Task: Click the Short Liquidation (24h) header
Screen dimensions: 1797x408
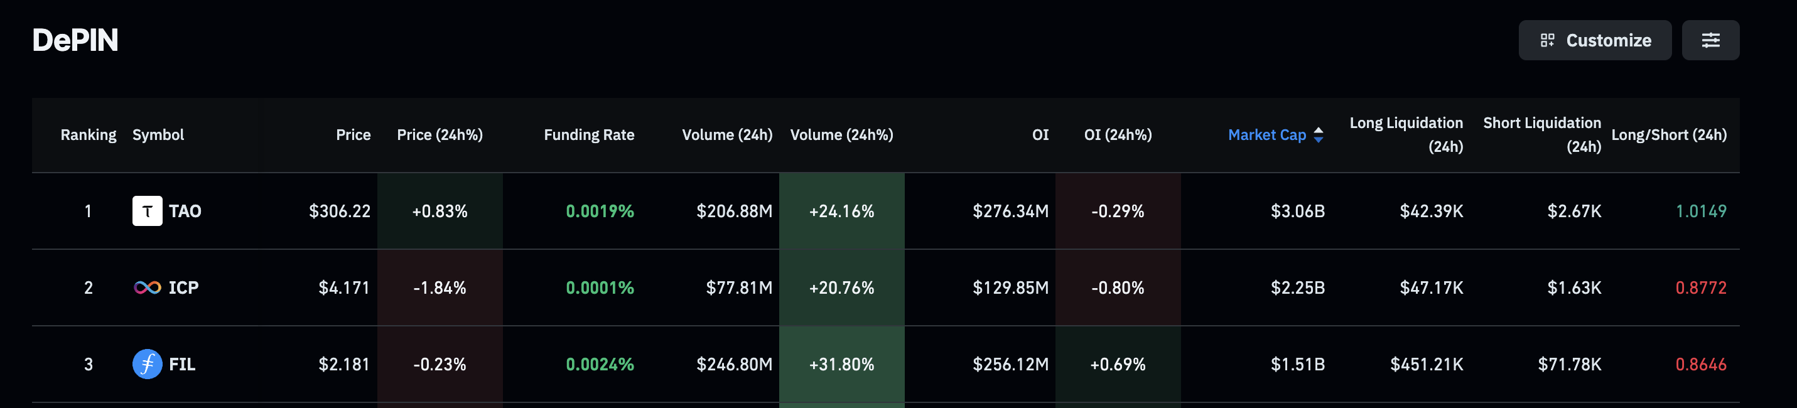Action: [1541, 134]
